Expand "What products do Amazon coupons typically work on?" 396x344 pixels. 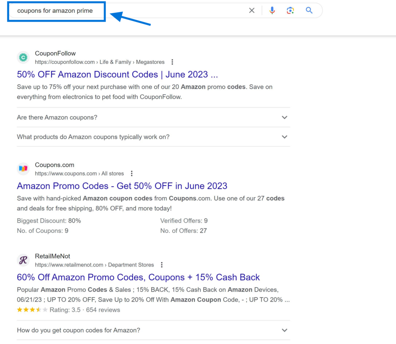tap(285, 137)
